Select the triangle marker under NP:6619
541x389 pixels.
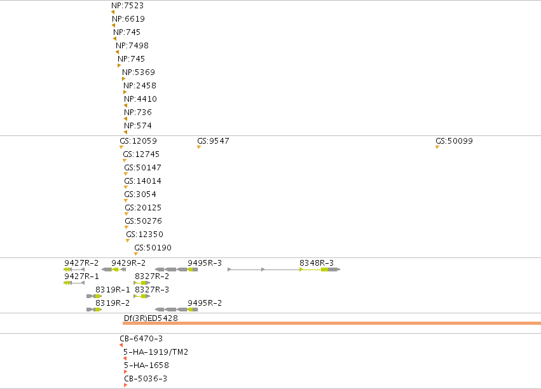(x=114, y=25)
